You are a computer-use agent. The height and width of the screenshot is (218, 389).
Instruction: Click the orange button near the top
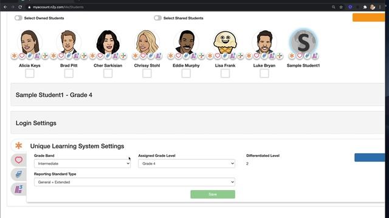point(369,18)
